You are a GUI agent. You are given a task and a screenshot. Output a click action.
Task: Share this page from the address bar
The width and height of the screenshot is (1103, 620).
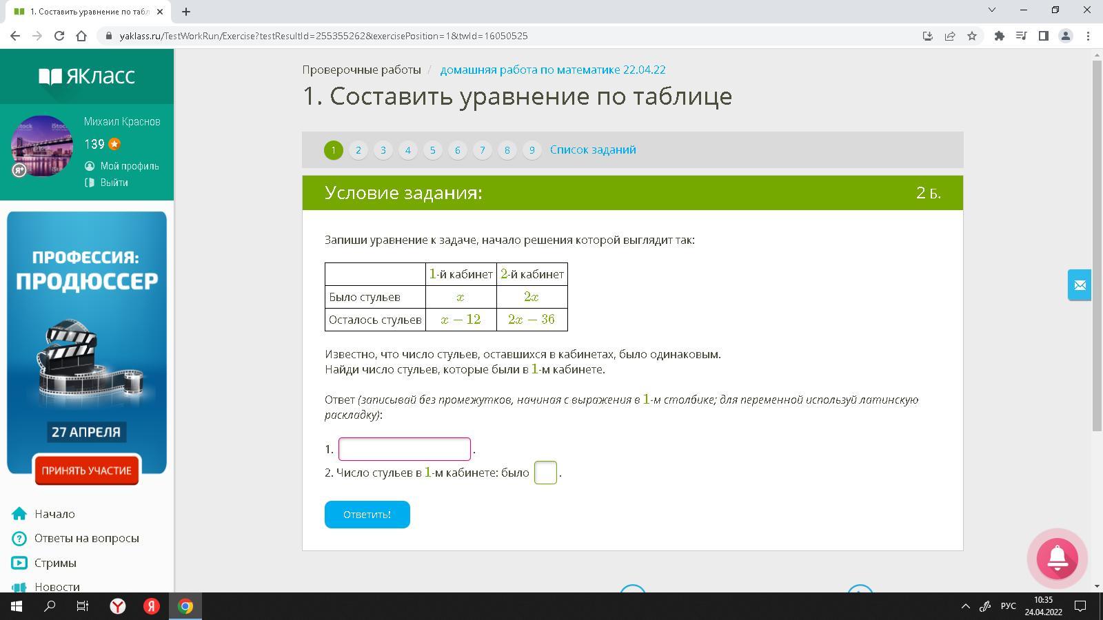950,36
